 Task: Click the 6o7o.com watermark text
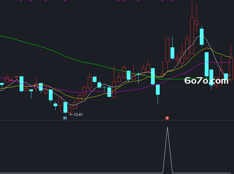(x=206, y=81)
